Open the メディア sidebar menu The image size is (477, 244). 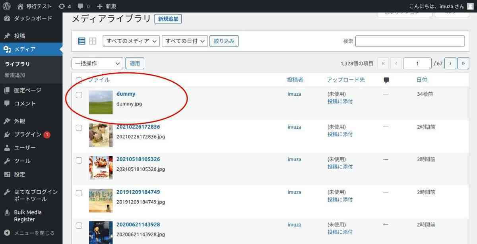[x=31, y=49]
